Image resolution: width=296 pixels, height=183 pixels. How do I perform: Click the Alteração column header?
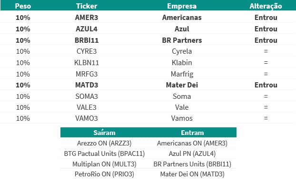click(x=266, y=6)
